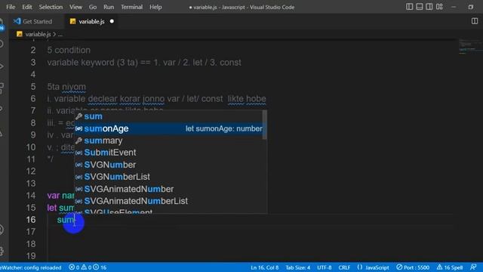Open the Edit menu

click(x=27, y=7)
